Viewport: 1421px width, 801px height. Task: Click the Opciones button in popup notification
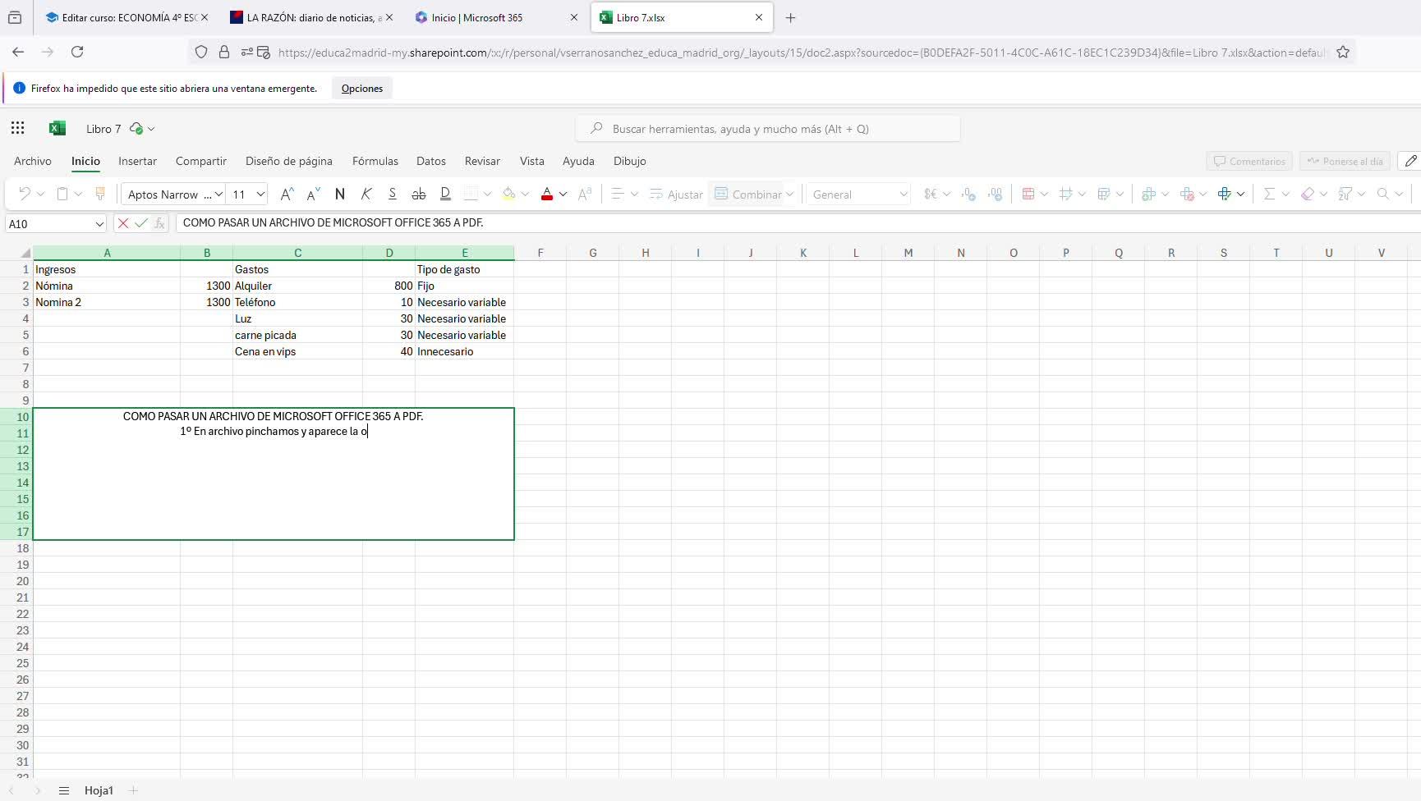coord(361,89)
